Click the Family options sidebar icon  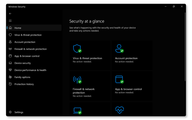coord(10,77)
